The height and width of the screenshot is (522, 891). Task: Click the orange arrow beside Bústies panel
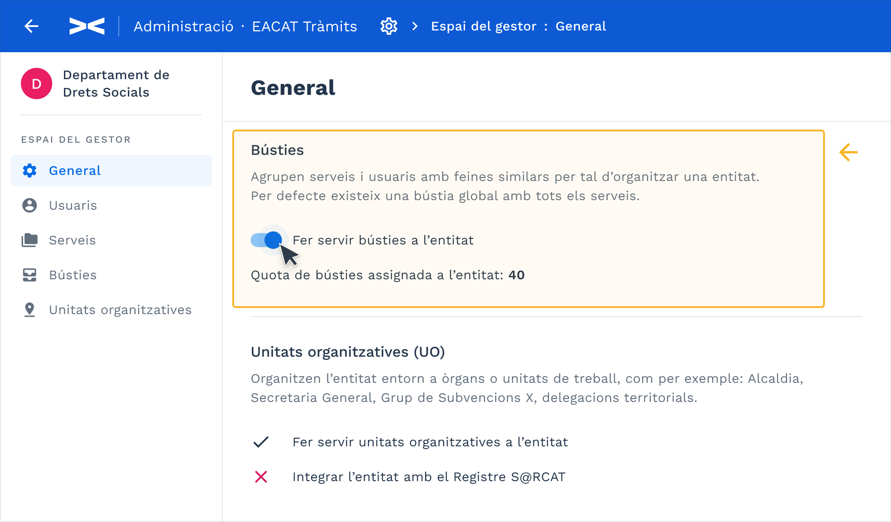point(848,152)
